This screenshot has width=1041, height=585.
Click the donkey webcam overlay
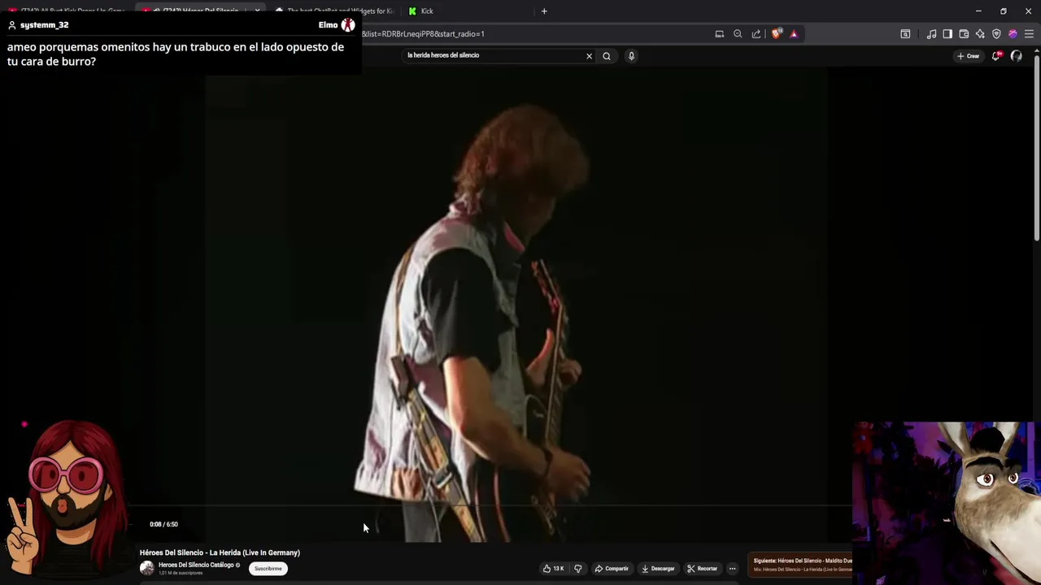947,503
